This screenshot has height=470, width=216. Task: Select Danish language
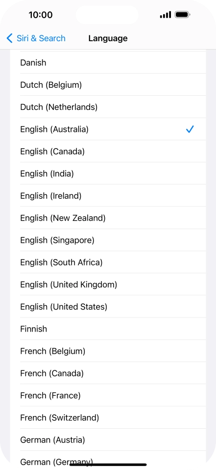(108, 62)
